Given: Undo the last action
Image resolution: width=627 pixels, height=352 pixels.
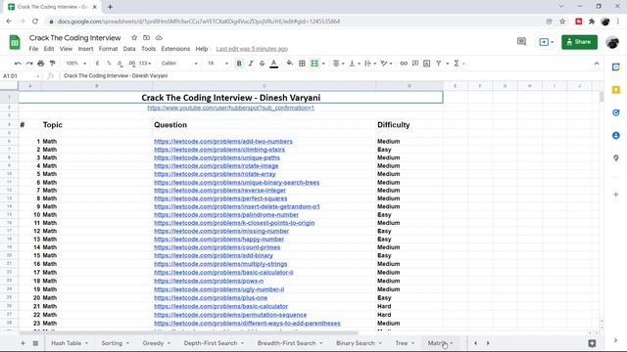Looking at the screenshot, I should pyautogui.click(x=18, y=64).
